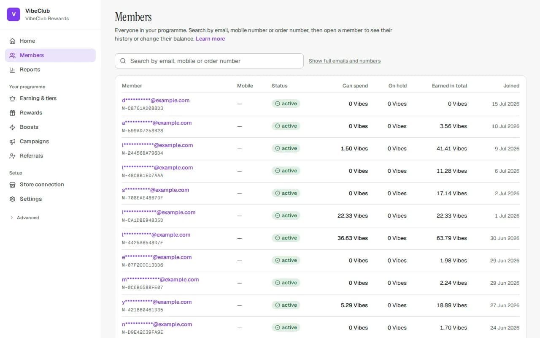Click the 15 Jul 2026 joined date
The image size is (540, 338).
tap(505, 104)
